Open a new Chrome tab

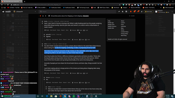(25, 2)
